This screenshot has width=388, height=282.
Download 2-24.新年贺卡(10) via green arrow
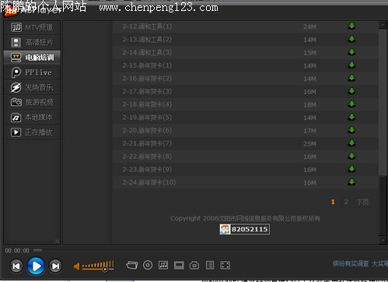(x=351, y=182)
